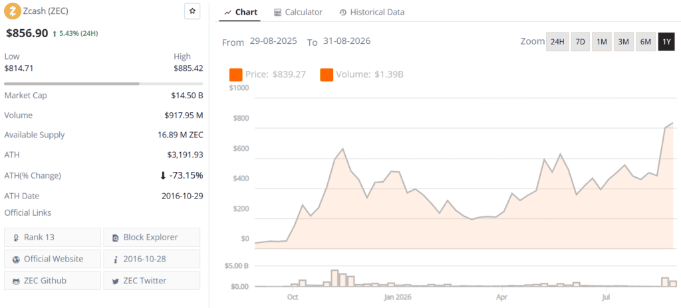The width and height of the screenshot is (681, 308).
Task: Click the low-high price range bar
Action: tap(103, 83)
